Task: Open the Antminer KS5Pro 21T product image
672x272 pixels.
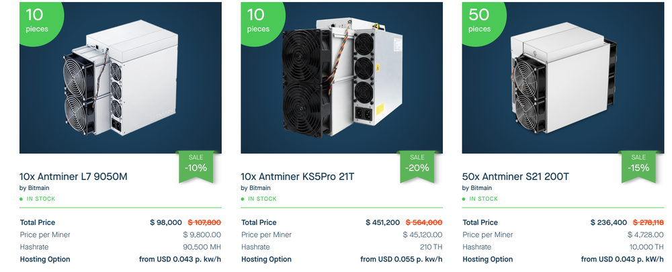Action: click(341, 78)
